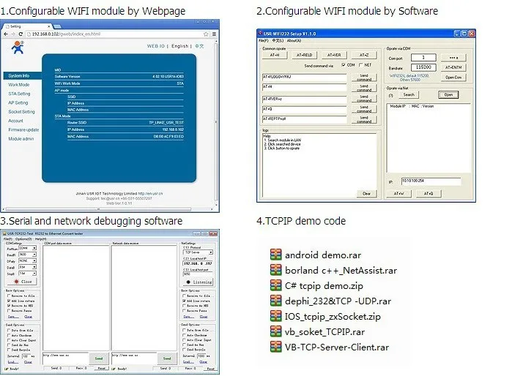Click the WEB IO link on webpage
Screen dimensions: 512x376
pos(156,46)
